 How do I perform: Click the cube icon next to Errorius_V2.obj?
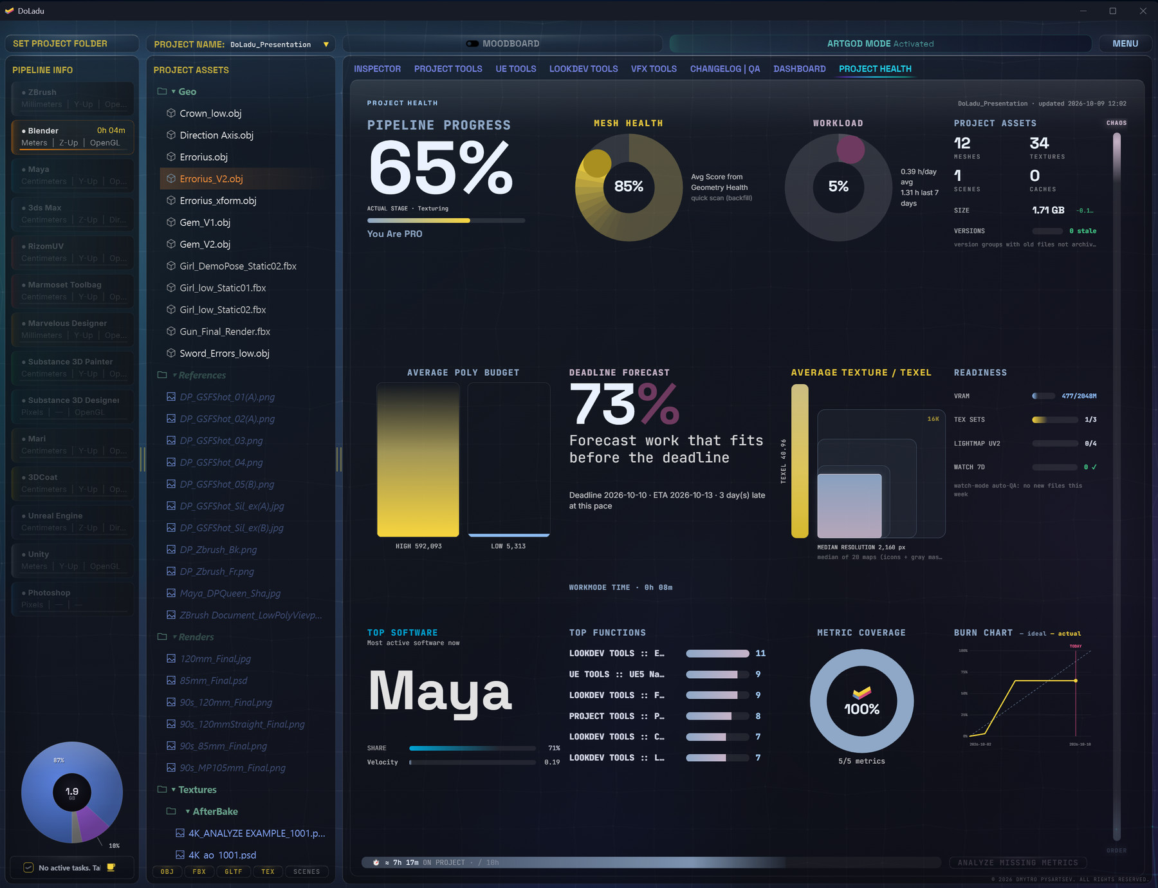tap(171, 179)
